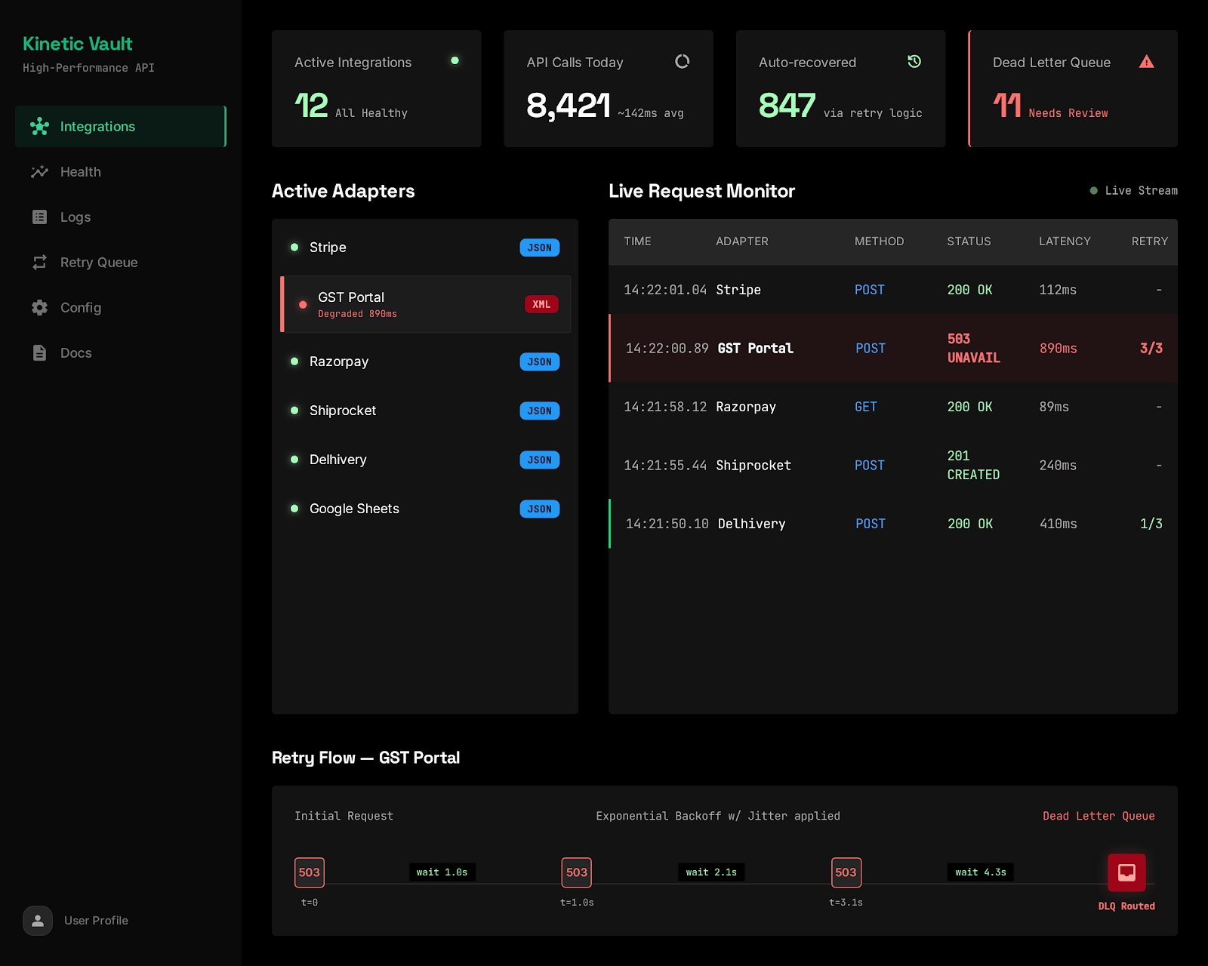Click the 503 UNAVAIL status cell
This screenshot has height=966, width=1208.
[974, 348]
